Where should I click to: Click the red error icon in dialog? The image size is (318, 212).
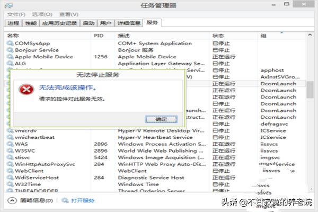pos(26,89)
